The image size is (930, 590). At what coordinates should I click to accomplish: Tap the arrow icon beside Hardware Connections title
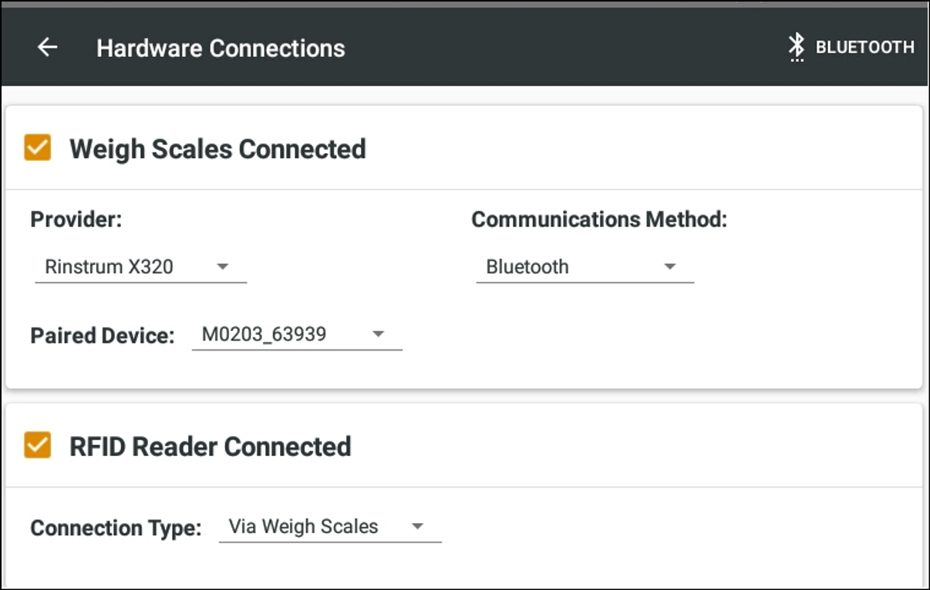coord(48,47)
